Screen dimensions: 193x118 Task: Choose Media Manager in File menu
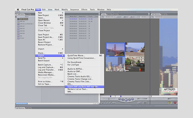pyautogui.click(x=50, y=72)
